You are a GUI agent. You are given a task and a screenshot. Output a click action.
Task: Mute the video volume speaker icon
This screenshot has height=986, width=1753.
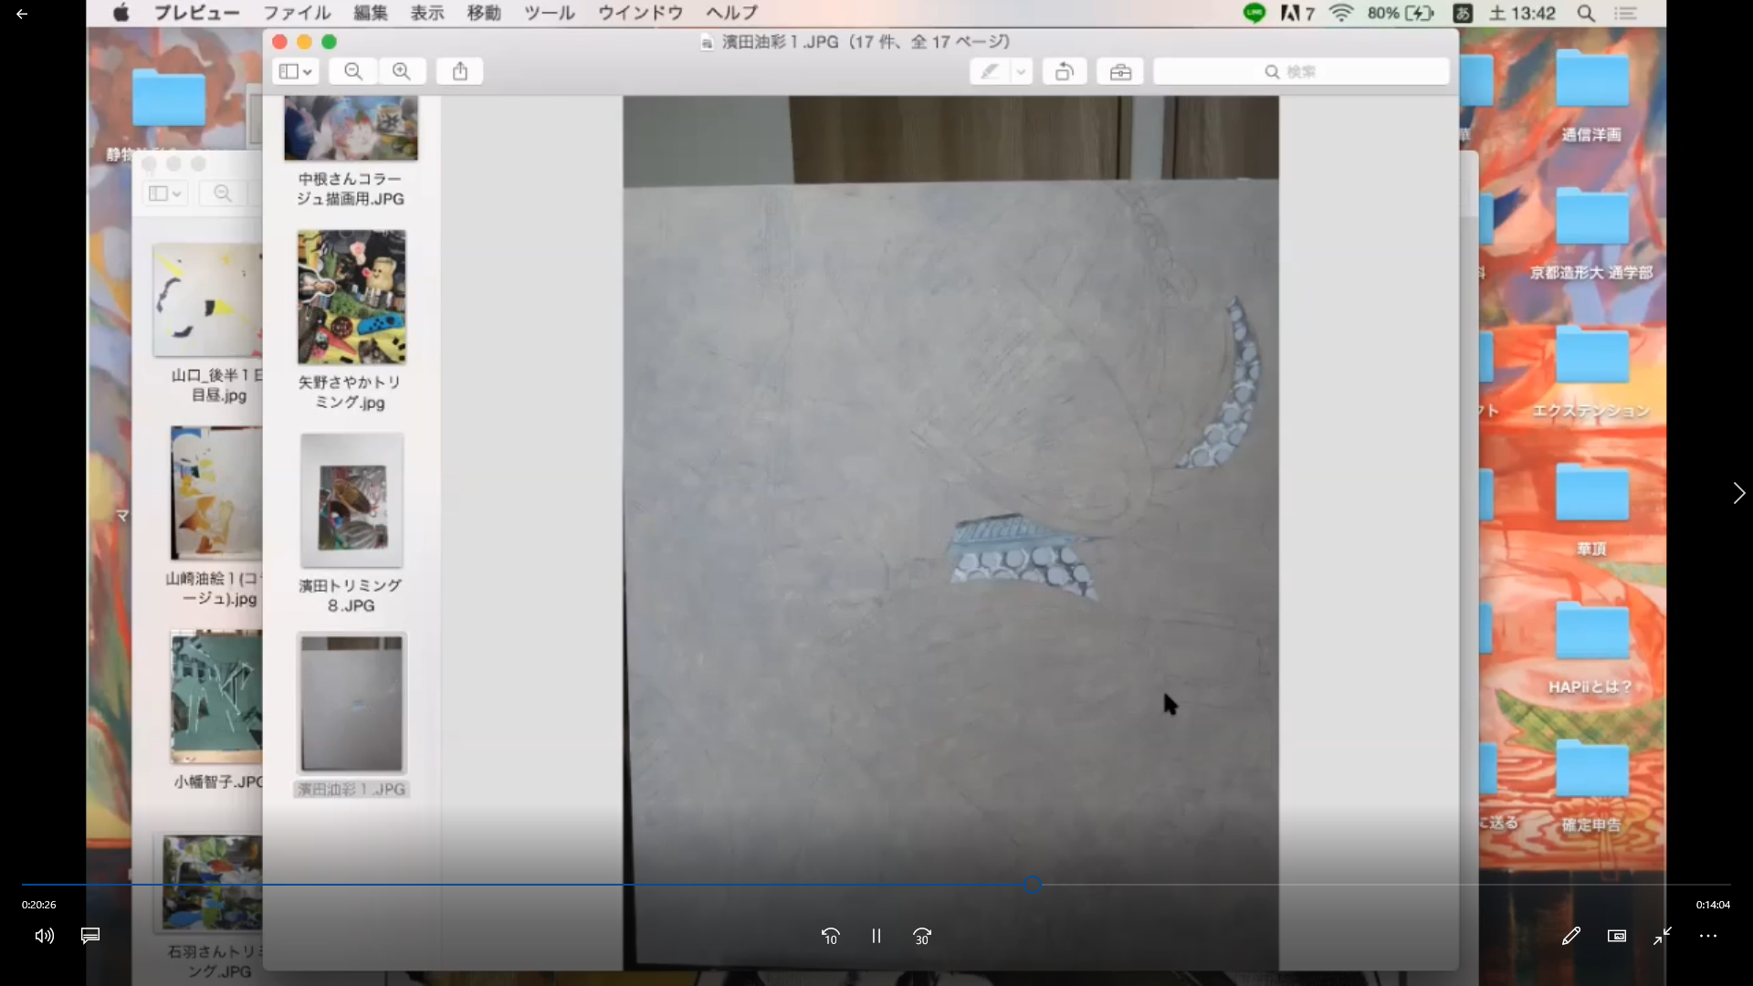point(44,936)
